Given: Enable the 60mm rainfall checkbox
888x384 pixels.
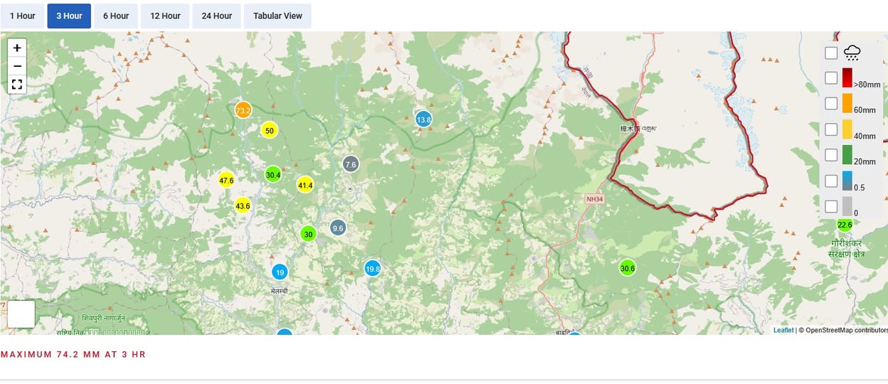Looking at the screenshot, I should [x=831, y=104].
